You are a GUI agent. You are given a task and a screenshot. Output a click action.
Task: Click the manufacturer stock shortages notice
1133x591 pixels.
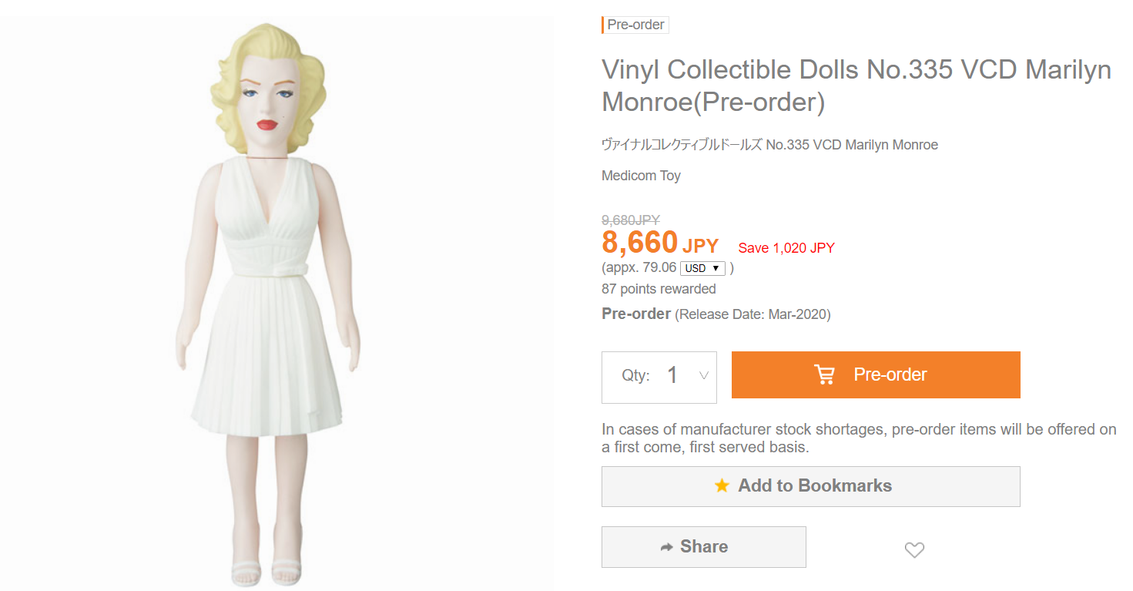point(858,438)
